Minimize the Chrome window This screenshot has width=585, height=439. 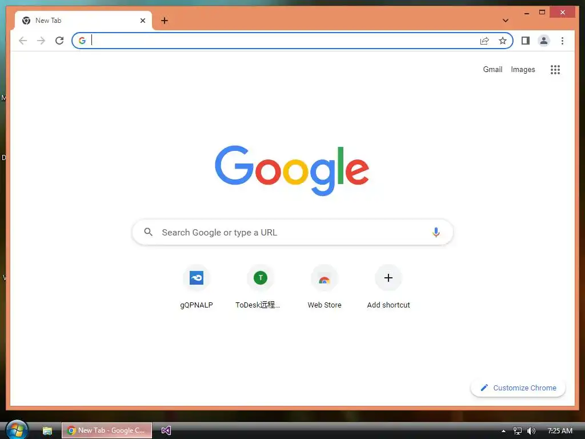[x=526, y=13]
